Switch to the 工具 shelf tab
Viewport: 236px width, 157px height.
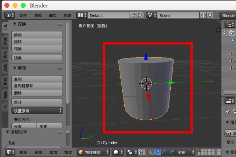click(6, 28)
